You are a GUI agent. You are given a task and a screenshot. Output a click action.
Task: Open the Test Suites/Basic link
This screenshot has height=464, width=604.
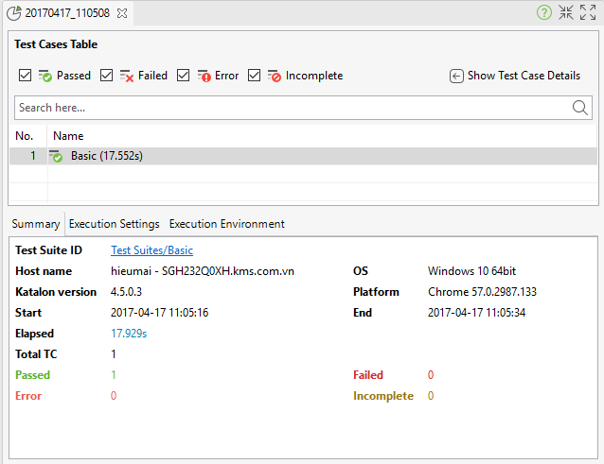click(151, 250)
